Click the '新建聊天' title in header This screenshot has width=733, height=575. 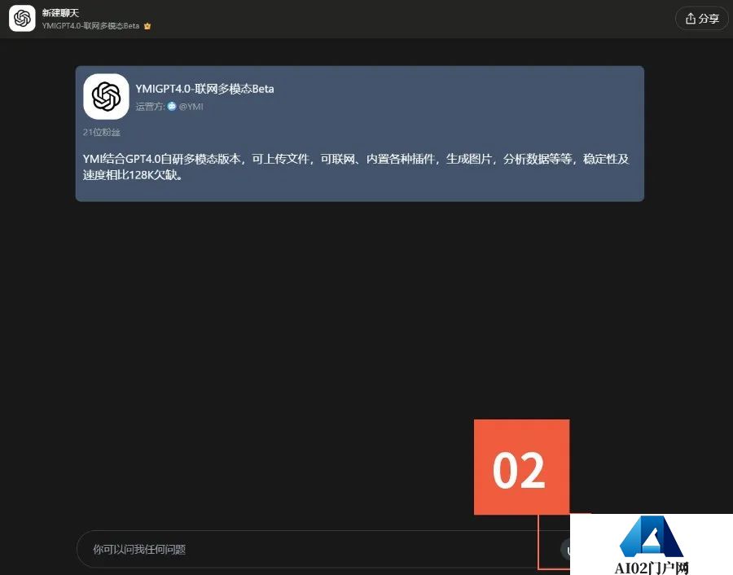point(60,13)
